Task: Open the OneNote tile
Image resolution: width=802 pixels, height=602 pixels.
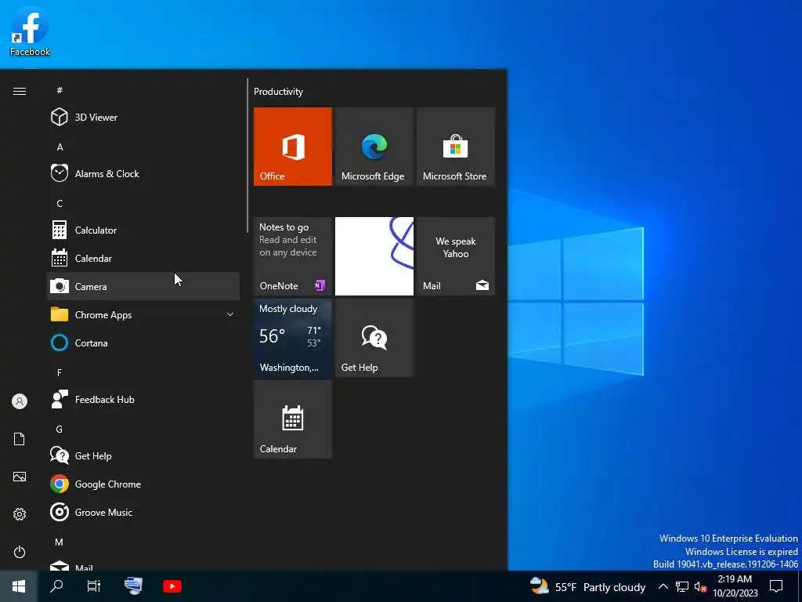Action: point(293,256)
